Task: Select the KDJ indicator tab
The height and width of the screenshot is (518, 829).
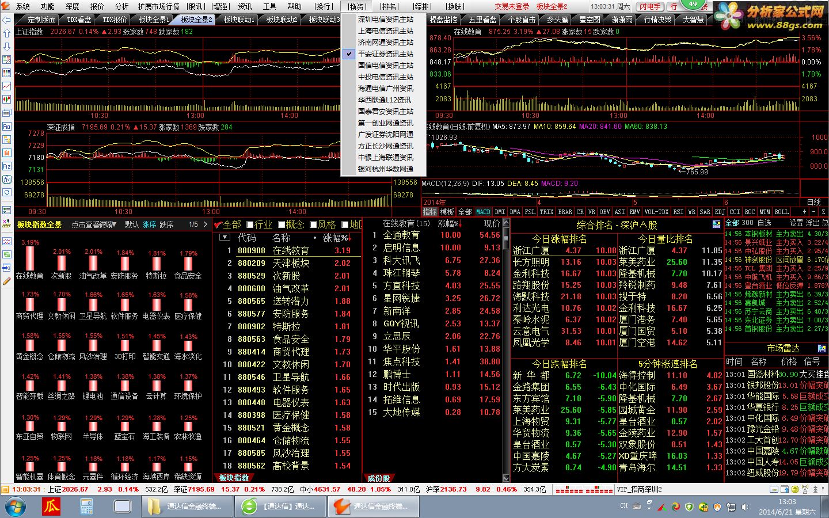Action: pyautogui.click(x=720, y=212)
